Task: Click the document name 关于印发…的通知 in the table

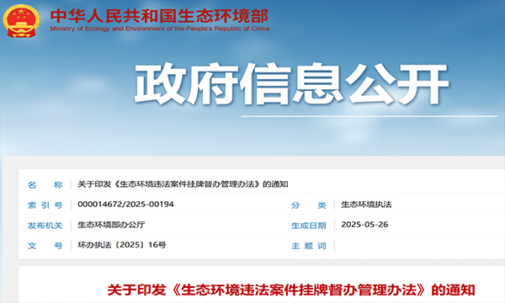Action: (183, 184)
